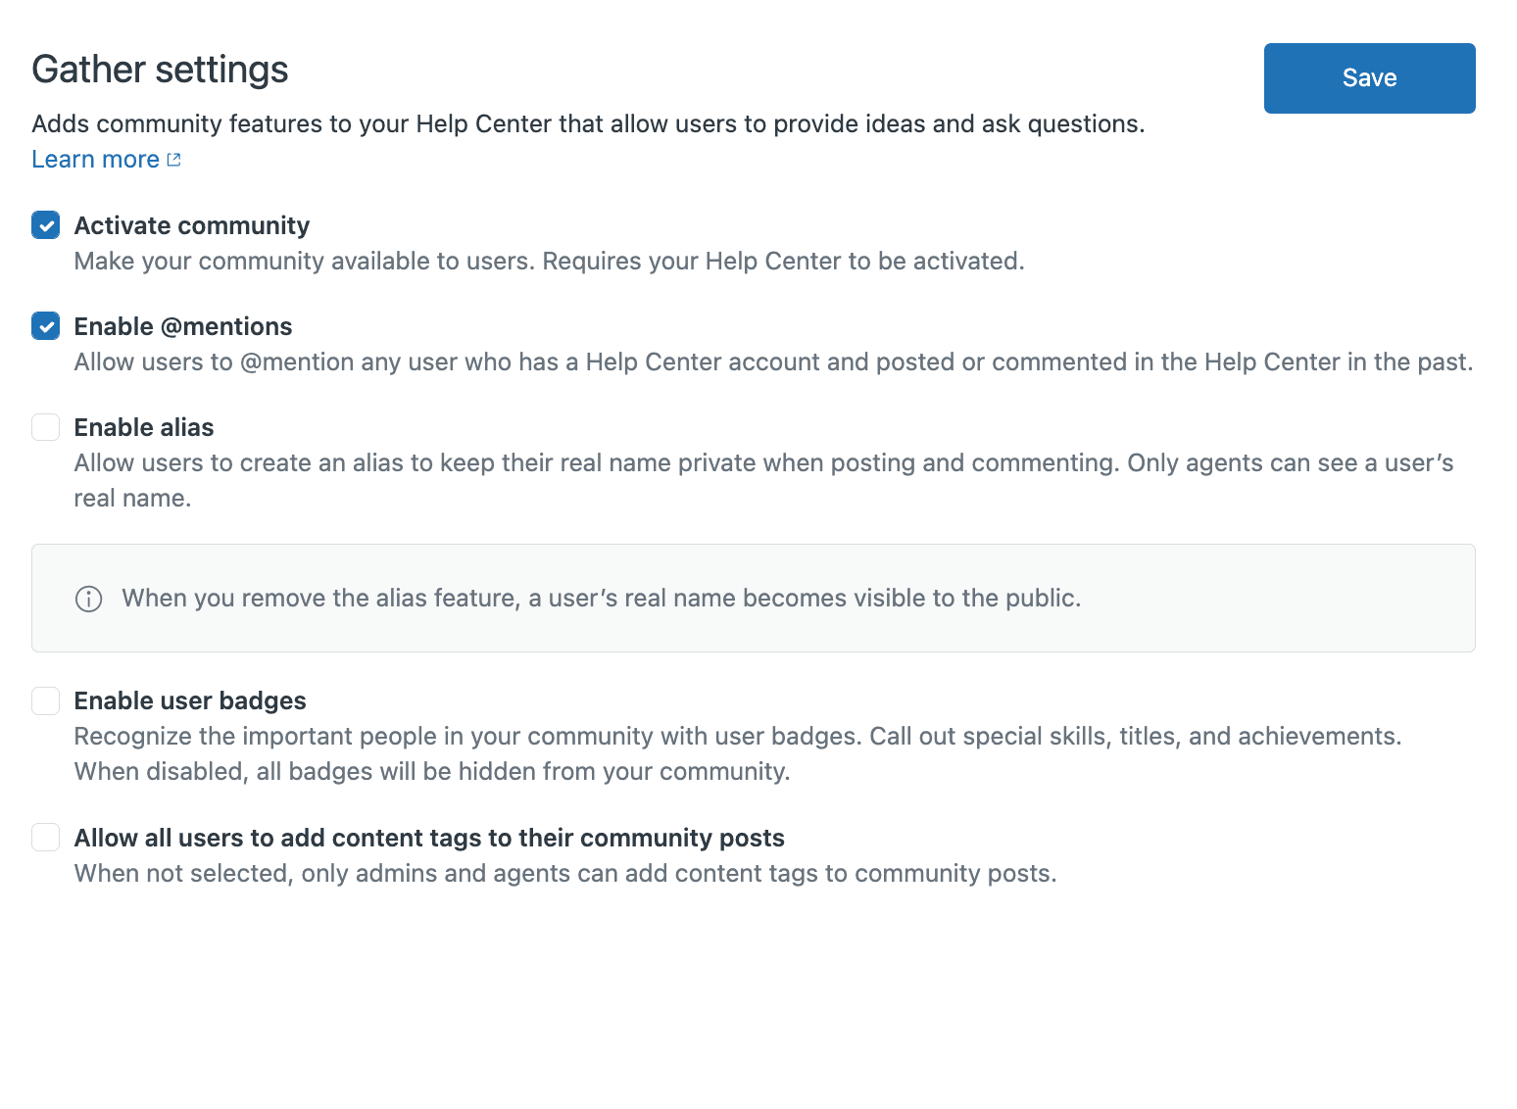Click the unchecked box next to Enable user badges
Image resolution: width=1517 pixels, height=1109 pixels.
click(x=45, y=700)
